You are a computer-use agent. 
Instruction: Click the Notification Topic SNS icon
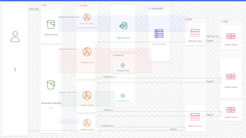pyautogui.click(x=195, y=33)
